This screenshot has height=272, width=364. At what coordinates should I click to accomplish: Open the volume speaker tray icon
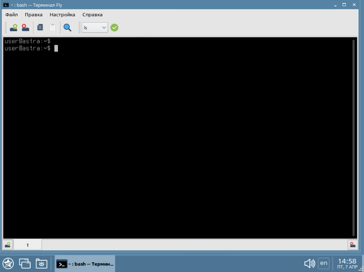(309, 264)
